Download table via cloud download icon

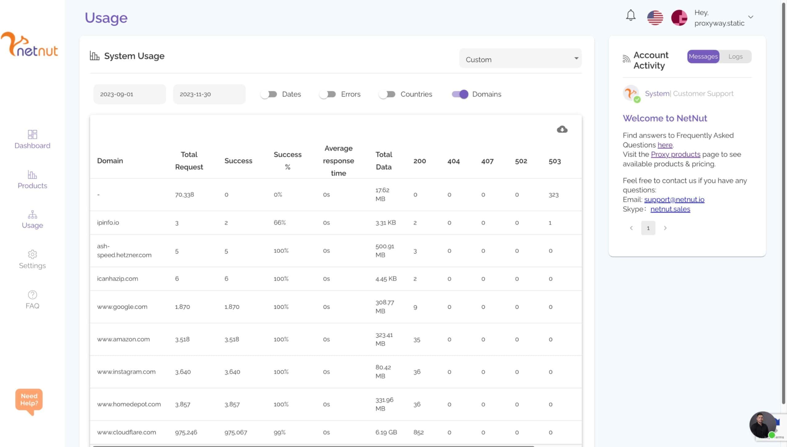click(x=562, y=129)
